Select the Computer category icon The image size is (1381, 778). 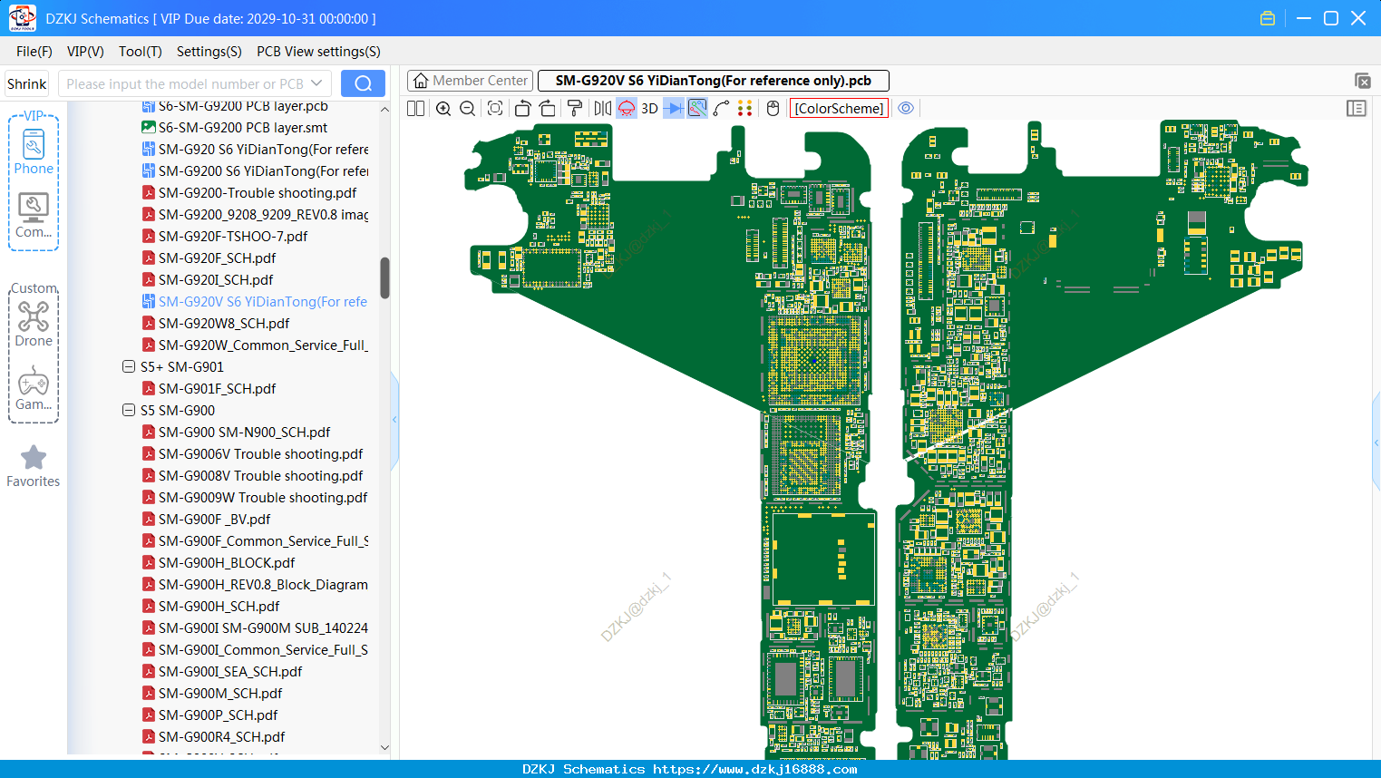(x=34, y=216)
